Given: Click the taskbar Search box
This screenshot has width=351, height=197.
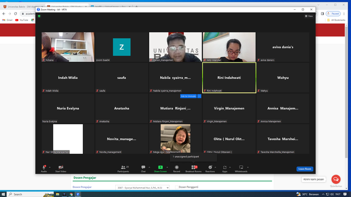Looking at the screenshot, I should coord(30,194).
